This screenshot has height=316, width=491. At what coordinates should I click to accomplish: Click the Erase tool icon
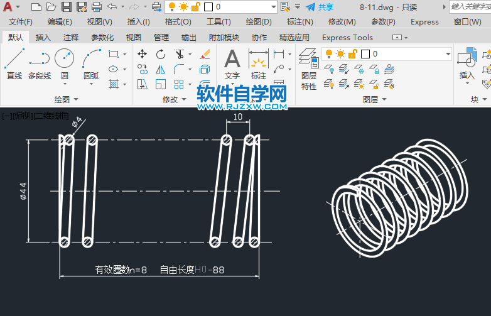205,54
